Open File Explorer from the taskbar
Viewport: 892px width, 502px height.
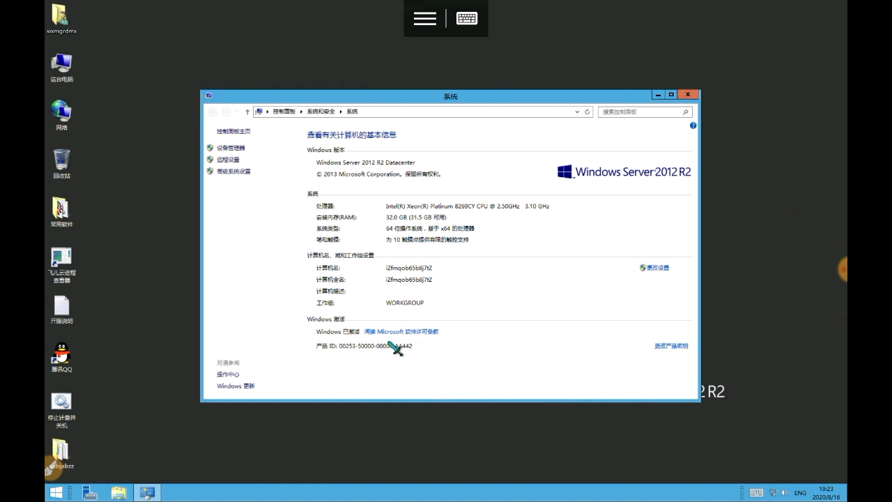coord(118,493)
